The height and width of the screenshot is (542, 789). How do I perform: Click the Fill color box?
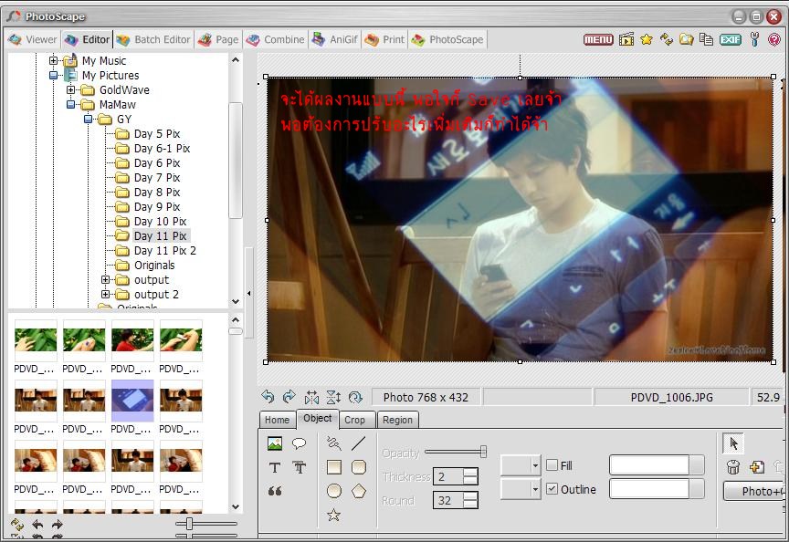(649, 465)
